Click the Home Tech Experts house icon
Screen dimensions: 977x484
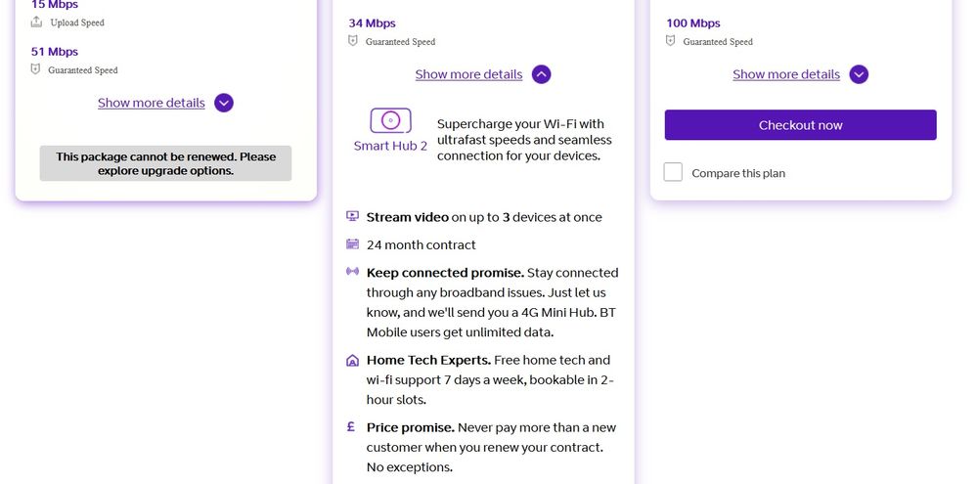click(x=352, y=360)
